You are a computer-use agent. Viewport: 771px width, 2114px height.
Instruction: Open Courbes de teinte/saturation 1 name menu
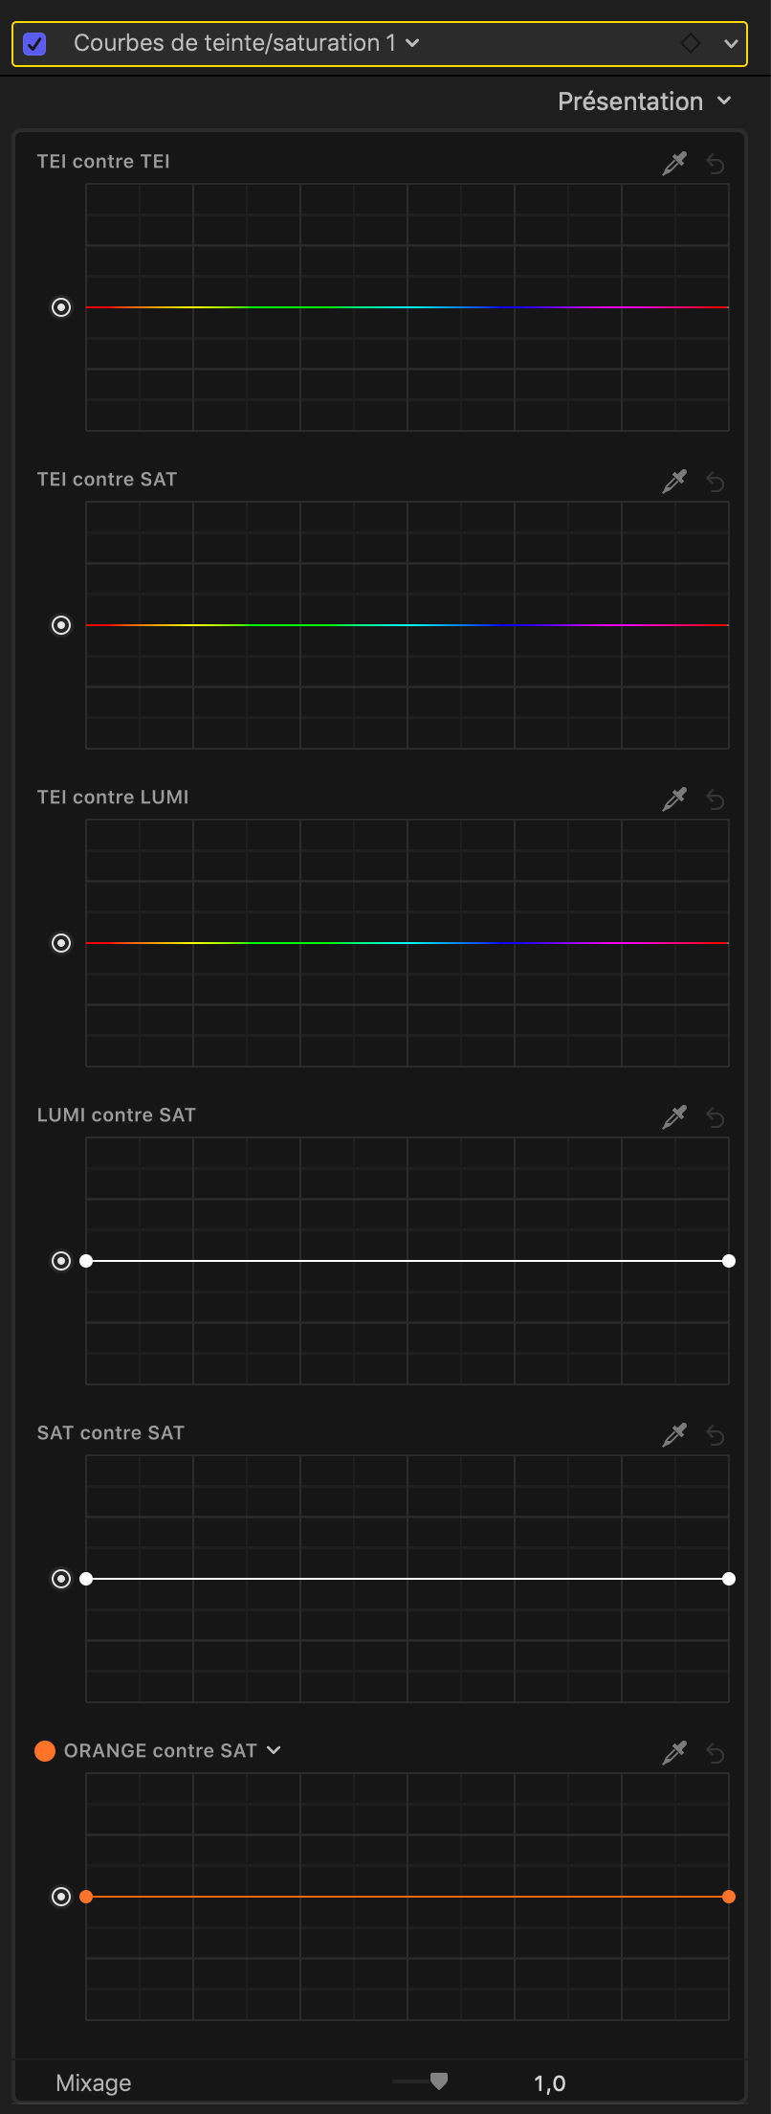(412, 43)
